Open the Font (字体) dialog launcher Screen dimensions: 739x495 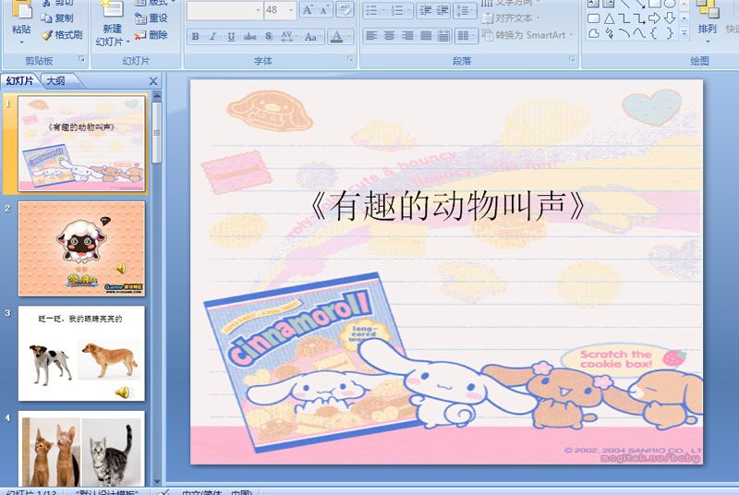point(350,59)
